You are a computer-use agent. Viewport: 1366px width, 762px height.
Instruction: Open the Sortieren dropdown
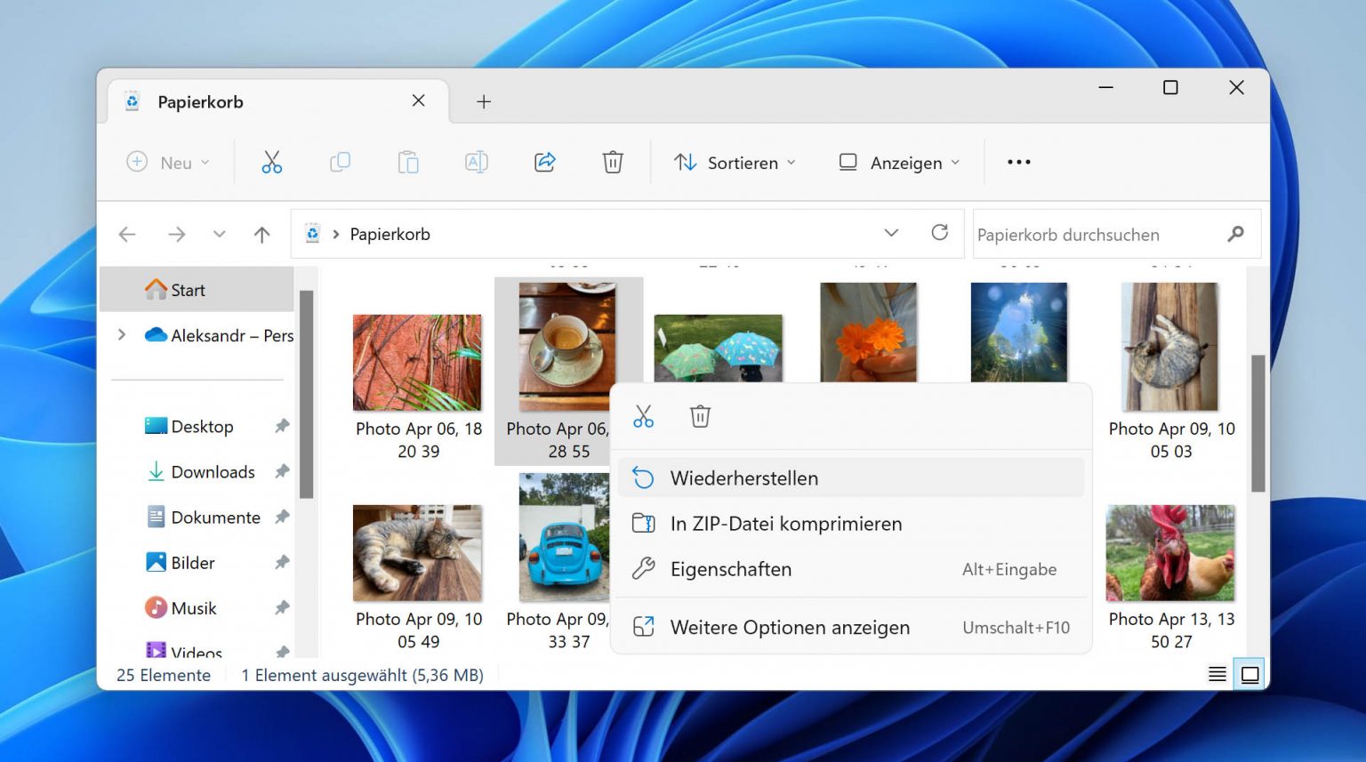tap(734, 163)
